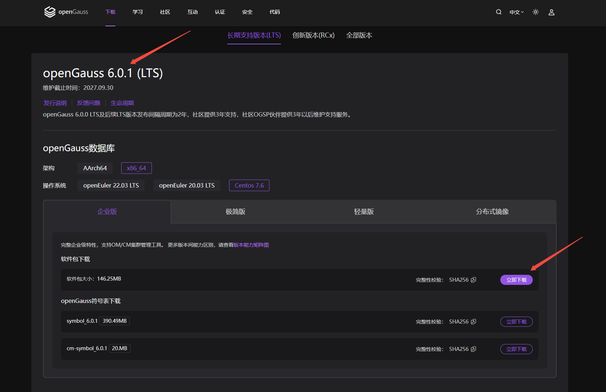Switch to the 极简版 tab
This screenshot has width=606, height=392.
click(x=235, y=211)
